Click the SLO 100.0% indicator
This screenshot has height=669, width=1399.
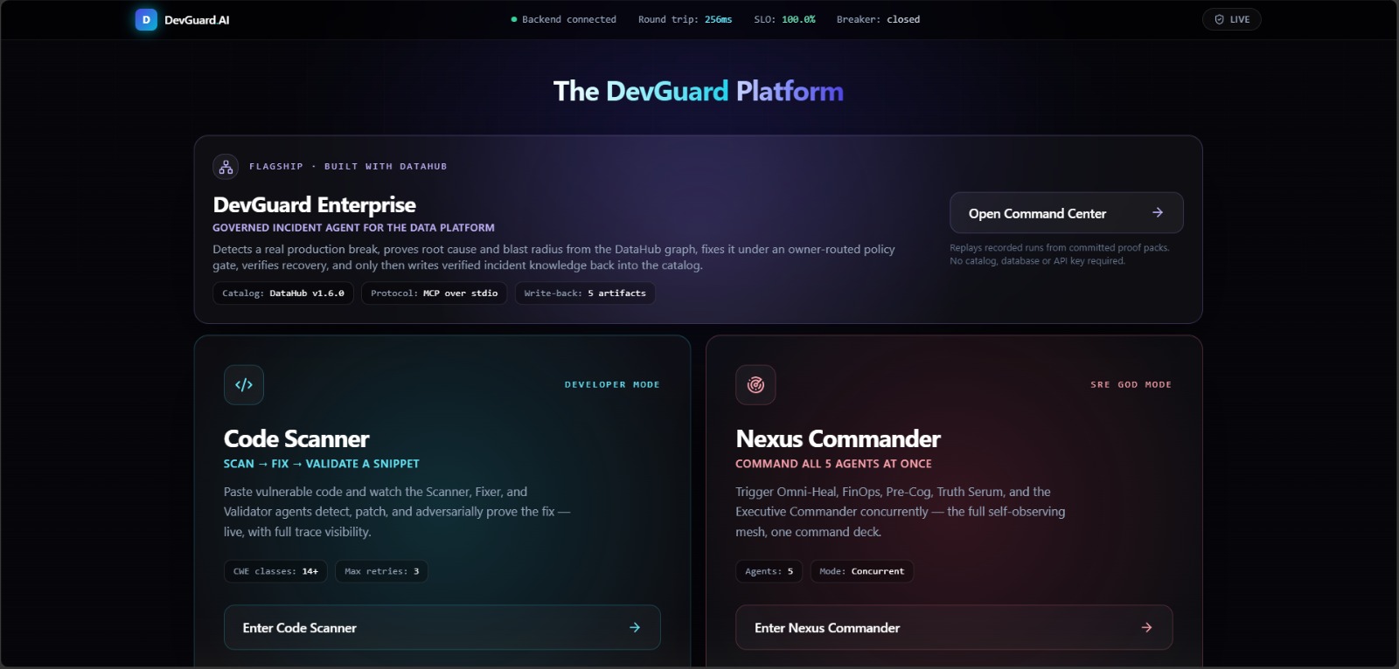click(x=784, y=19)
